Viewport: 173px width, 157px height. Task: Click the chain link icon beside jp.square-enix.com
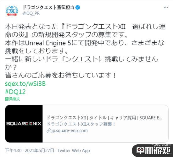(48, 131)
